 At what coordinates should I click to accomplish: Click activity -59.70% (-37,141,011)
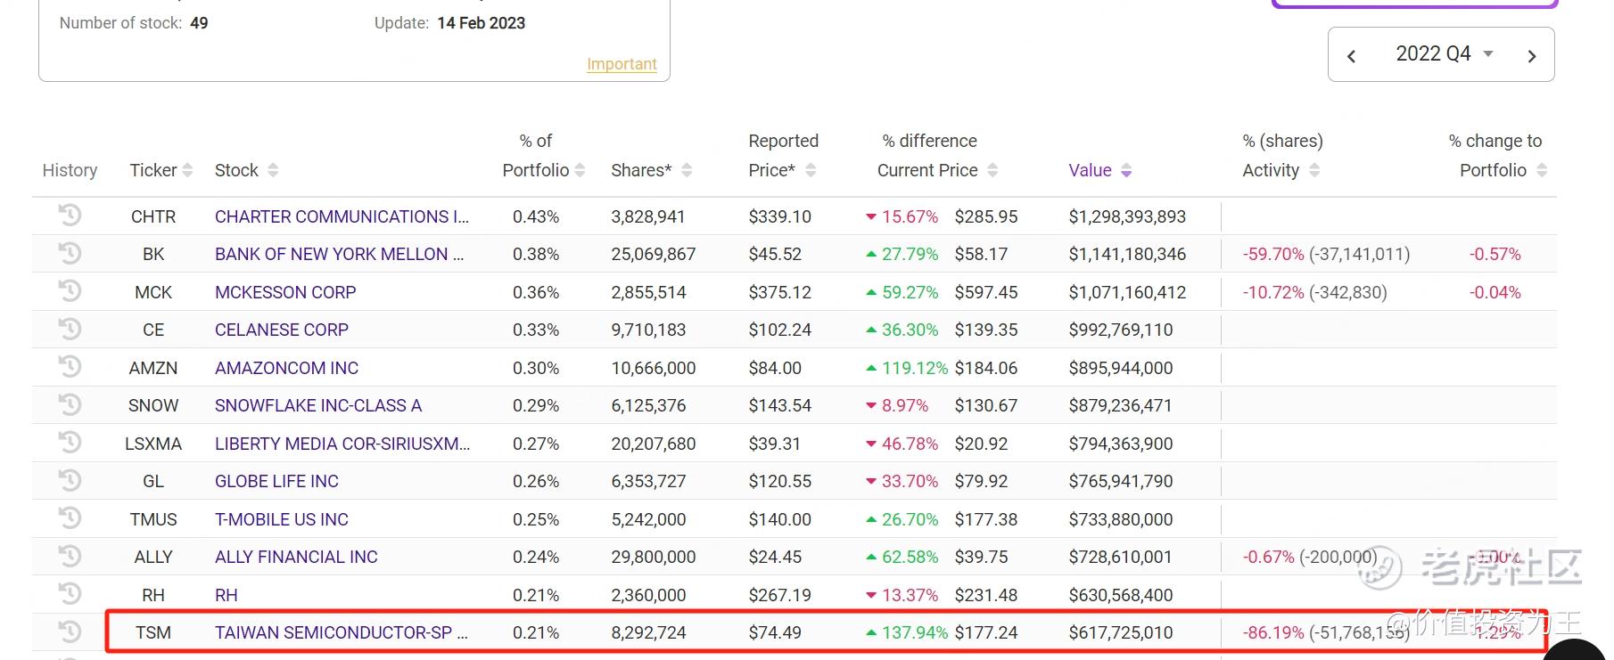1326,254
